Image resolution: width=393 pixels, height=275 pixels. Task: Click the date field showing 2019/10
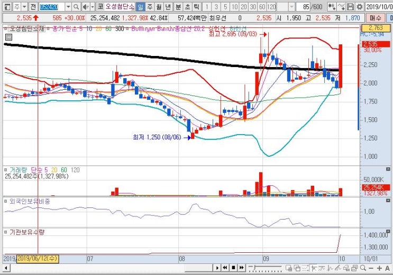click(x=379, y=7)
